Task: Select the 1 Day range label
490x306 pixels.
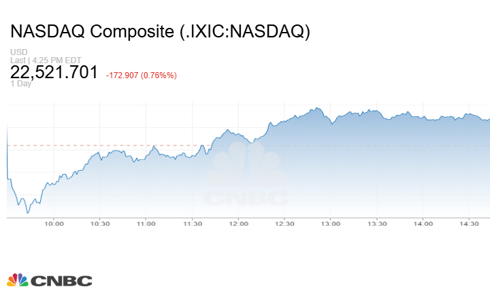Action: (x=22, y=84)
